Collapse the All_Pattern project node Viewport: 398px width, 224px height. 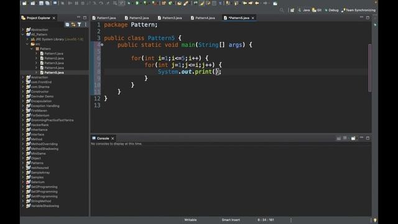click(x=23, y=35)
